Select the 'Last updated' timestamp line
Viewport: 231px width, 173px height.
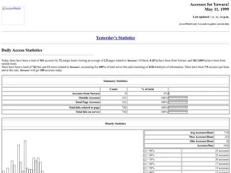211,17
